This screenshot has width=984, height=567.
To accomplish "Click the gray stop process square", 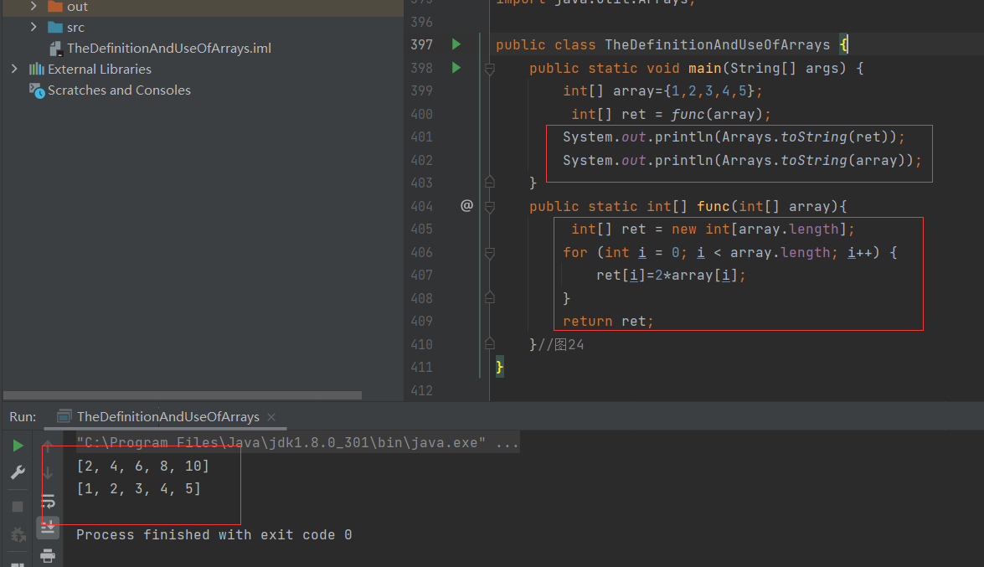I will [x=18, y=506].
